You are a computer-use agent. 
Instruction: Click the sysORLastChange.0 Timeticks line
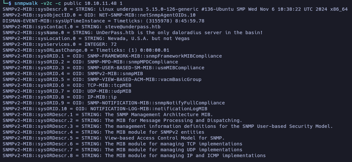tap(86, 50)
